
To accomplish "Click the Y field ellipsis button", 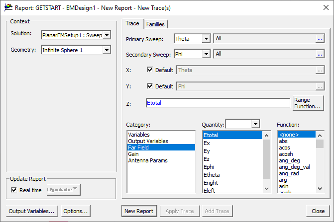I will click(320, 86).
